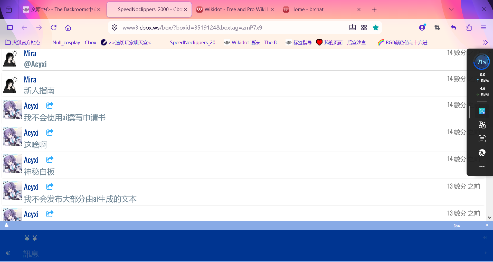Toggle the bookmark star
The image size is (493, 262).
[376, 27]
